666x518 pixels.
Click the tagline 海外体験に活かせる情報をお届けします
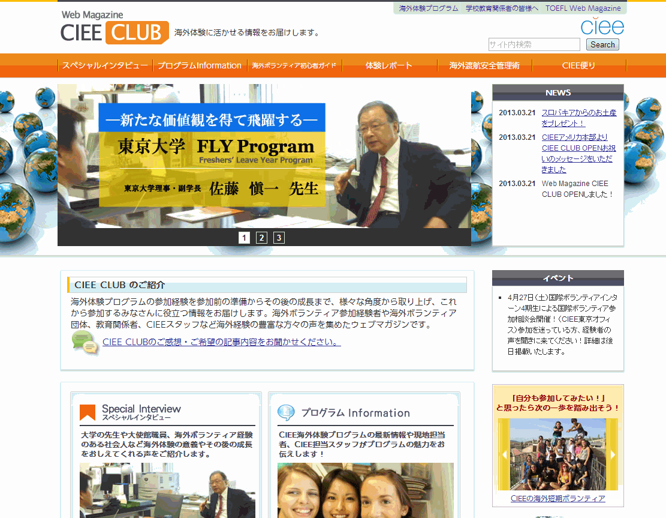point(247,32)
